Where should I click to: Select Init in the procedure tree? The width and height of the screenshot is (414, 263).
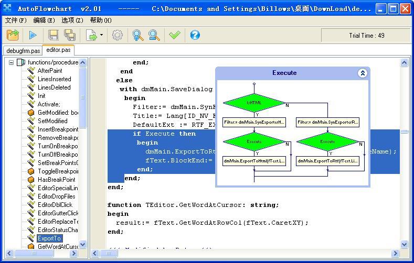point(41,96)
